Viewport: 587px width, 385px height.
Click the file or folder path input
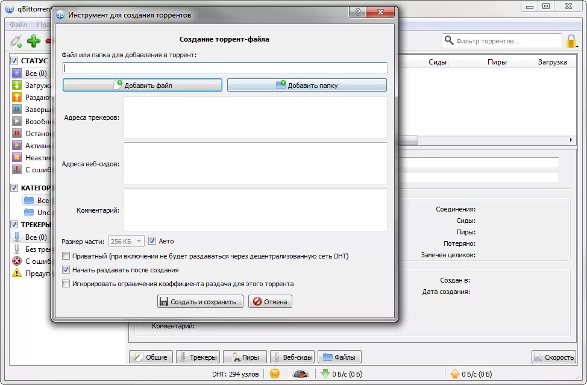click(225, 68)
